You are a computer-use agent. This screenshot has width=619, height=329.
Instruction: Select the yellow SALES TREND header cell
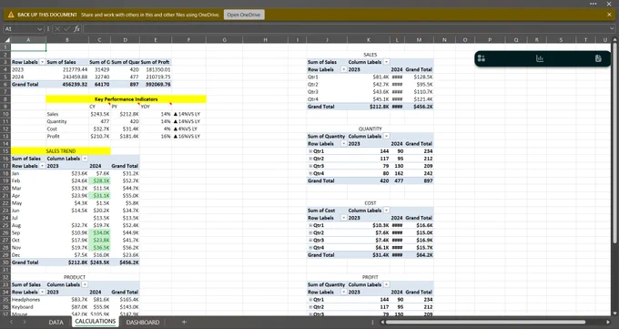pos(61,151)
